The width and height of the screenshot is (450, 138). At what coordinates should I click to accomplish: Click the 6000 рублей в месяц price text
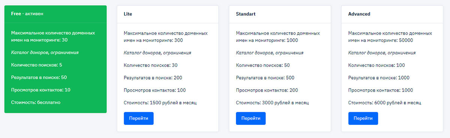point(397,102)
